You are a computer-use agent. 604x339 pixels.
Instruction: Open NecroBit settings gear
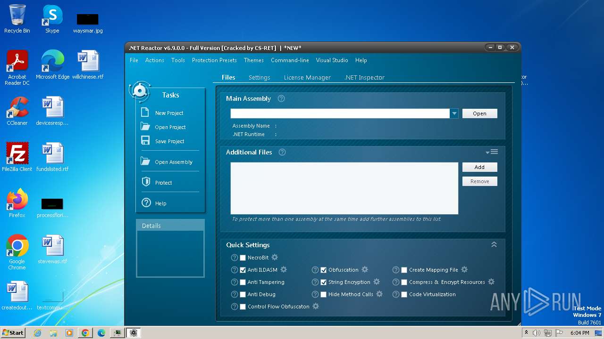coord(275,258)
